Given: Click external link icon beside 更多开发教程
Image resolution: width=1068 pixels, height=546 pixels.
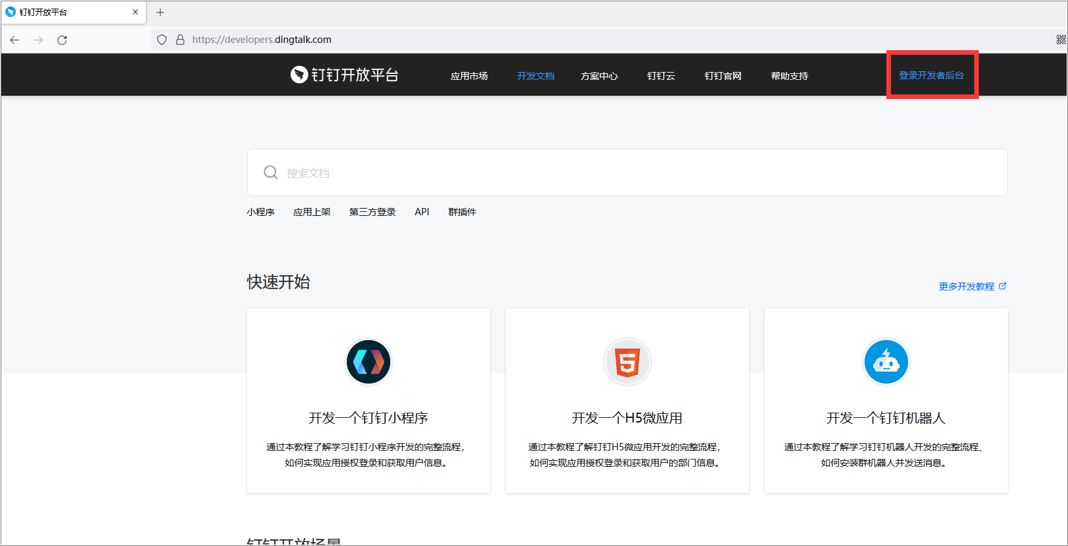Looking at the screenshot, I should click(x=1003, y=286).
